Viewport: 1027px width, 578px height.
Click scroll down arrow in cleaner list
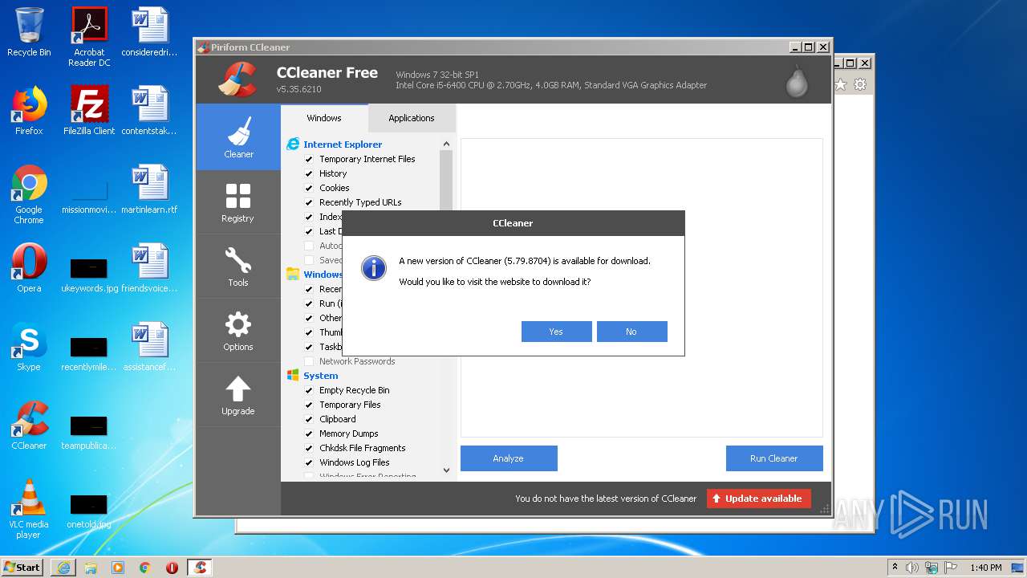(x=446, y=470)
